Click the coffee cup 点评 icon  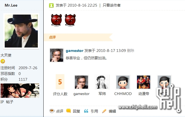coord(52,111)
